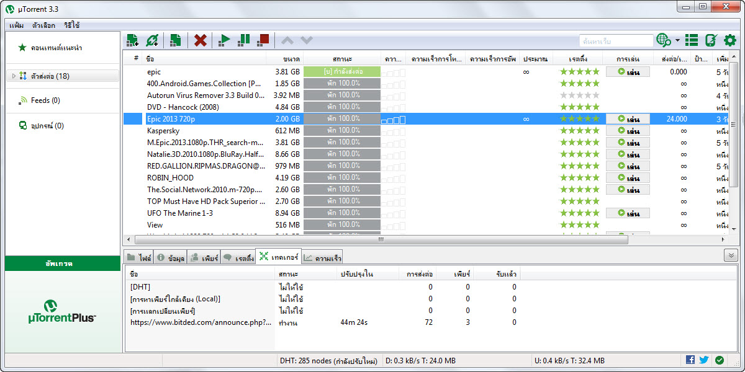This screenshot has width=745, height=372.
Task: Click the red Stop torrent icon
Action: pos(264,40)
